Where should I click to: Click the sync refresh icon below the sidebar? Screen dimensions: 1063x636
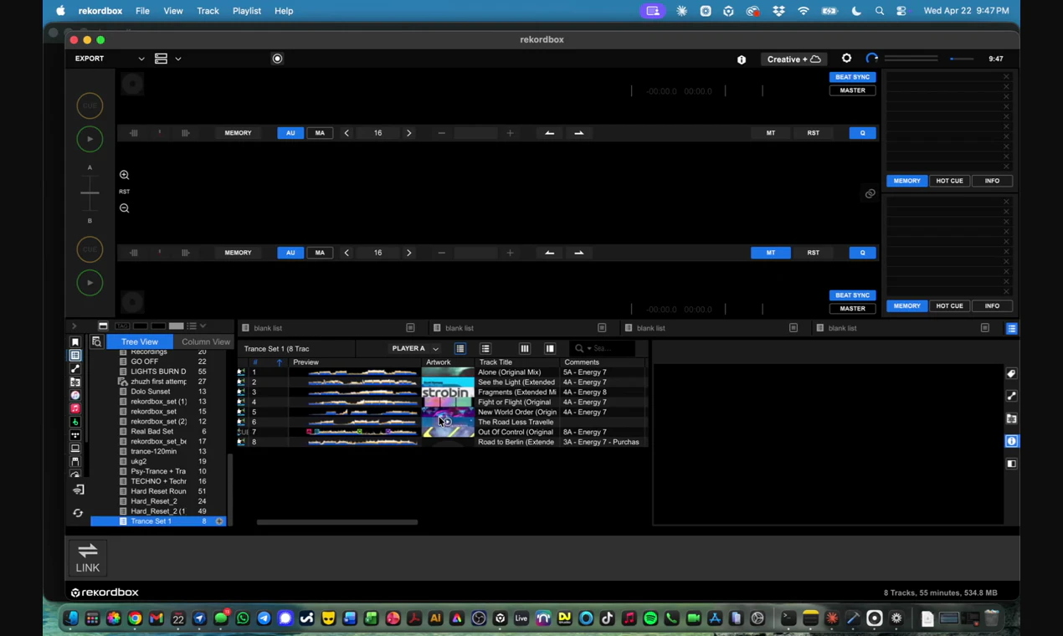pyautogui.click(x=76, y=512)
